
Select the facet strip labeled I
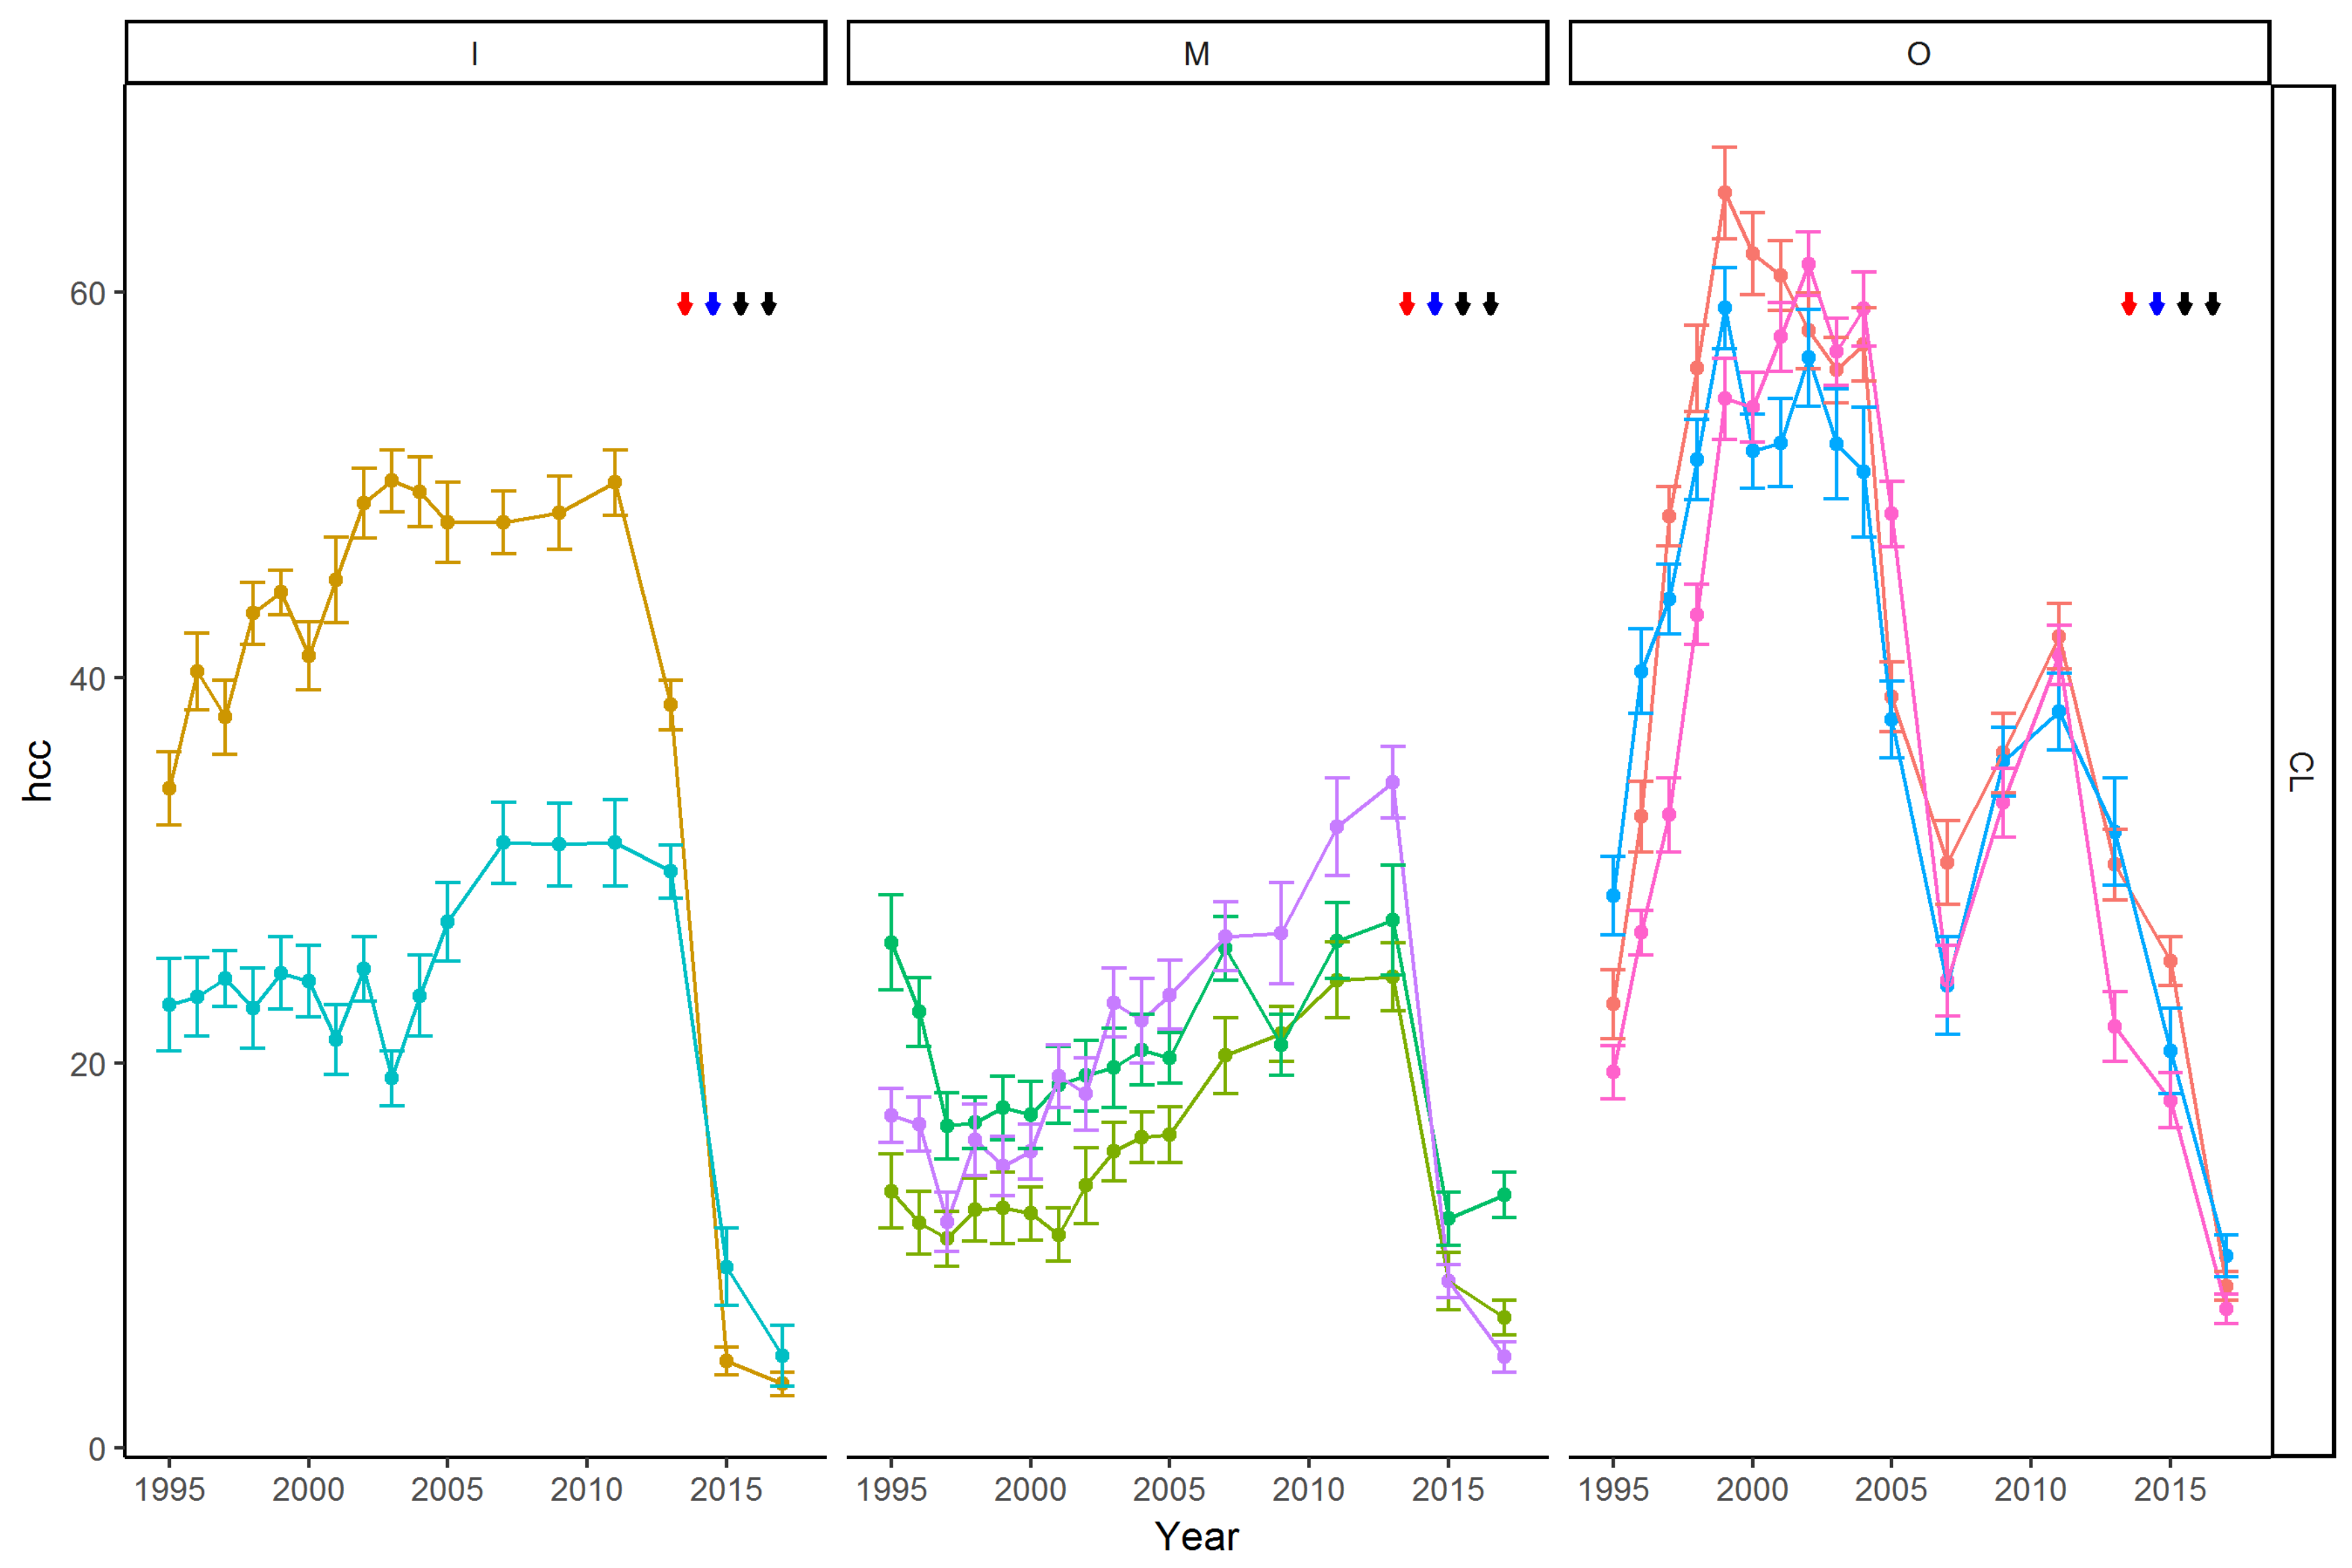point(475,53)
